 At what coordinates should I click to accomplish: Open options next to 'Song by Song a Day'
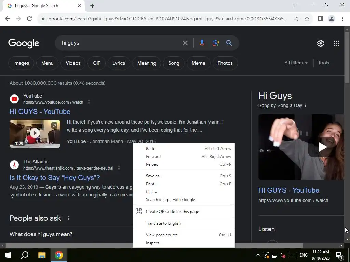[x=306, y=106]
